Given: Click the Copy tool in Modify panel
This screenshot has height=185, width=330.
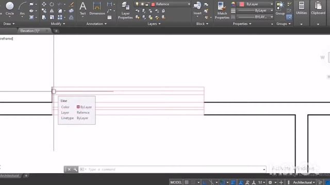Looking at the screenshot, I should click(x=44, y=11).
